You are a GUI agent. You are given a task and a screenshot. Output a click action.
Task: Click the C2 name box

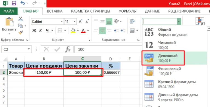(x=17, y=49)
